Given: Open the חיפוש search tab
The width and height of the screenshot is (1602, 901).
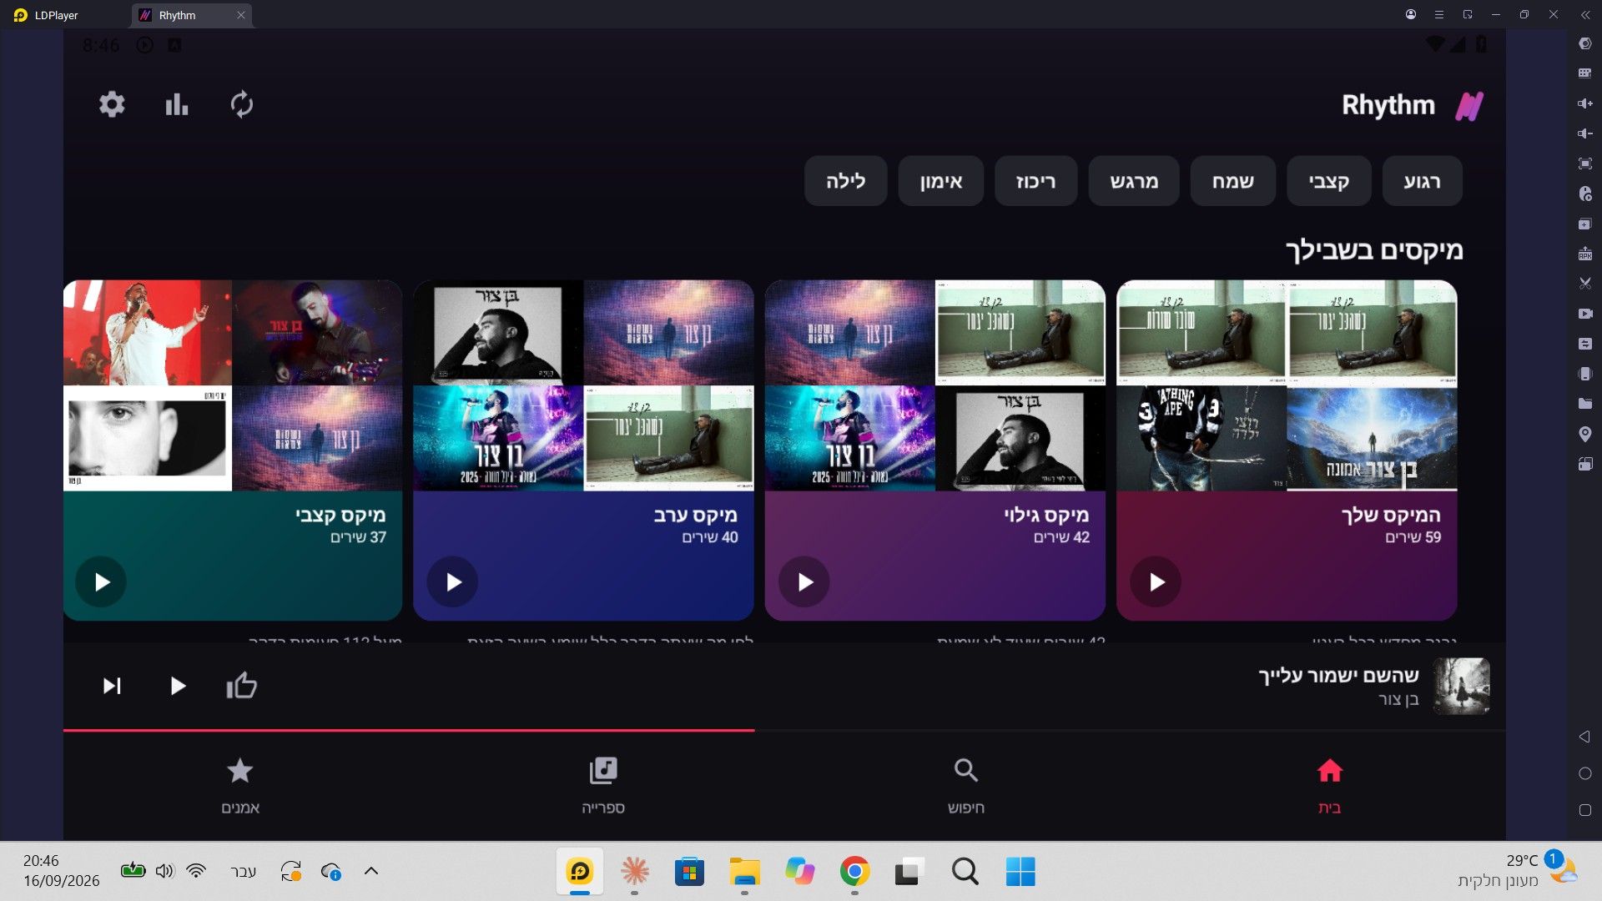Looking at the screenshot, I should pyautogui.click(x=966, y=786).
